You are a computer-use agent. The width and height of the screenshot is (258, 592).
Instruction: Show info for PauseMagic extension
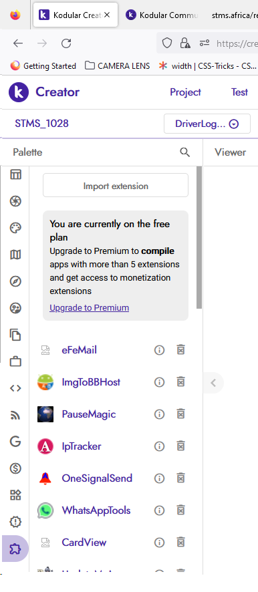point(159,414)
